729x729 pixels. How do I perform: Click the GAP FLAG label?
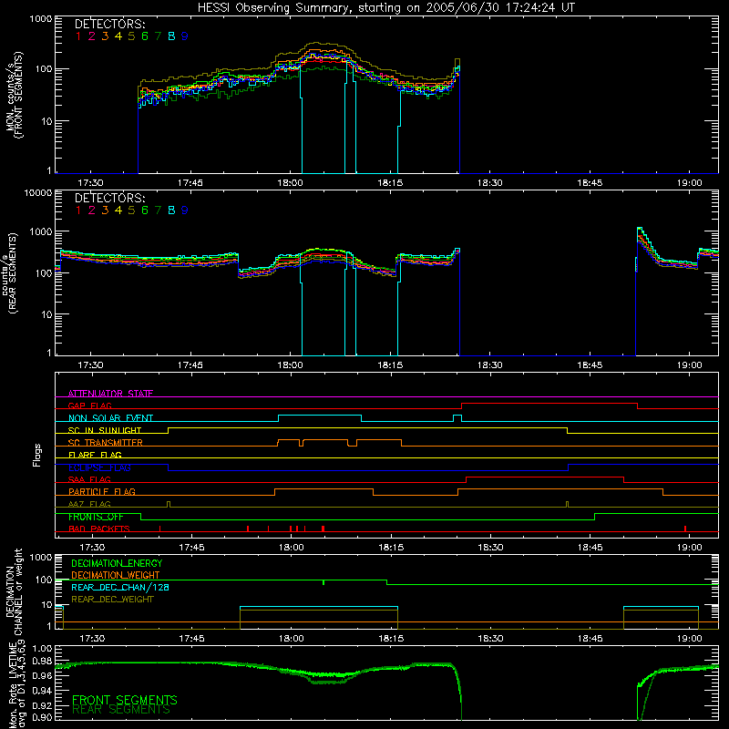[89, 406]
